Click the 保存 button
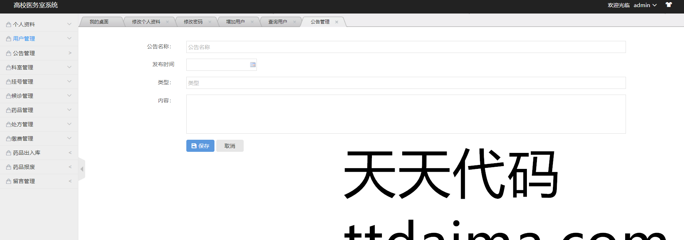The image size is (684, 240). (200, 146)
